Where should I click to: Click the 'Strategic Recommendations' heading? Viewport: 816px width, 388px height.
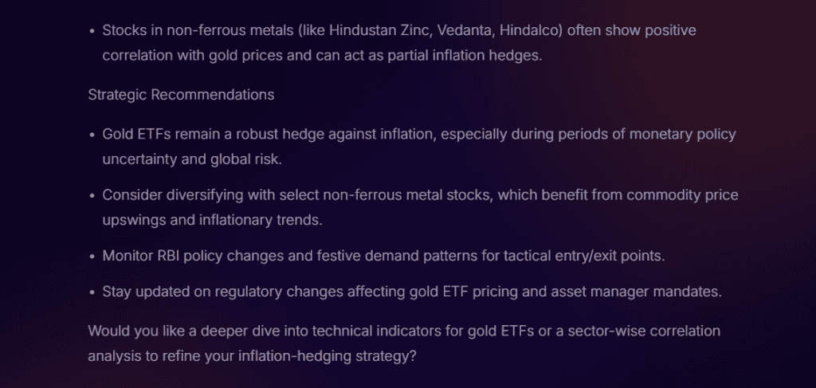click(181, 95)
